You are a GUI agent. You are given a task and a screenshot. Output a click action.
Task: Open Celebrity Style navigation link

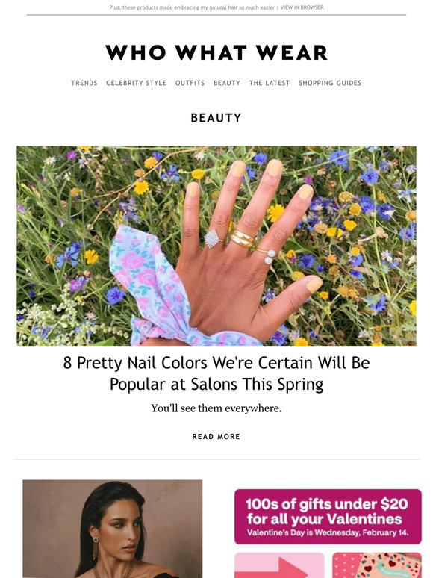137,83
